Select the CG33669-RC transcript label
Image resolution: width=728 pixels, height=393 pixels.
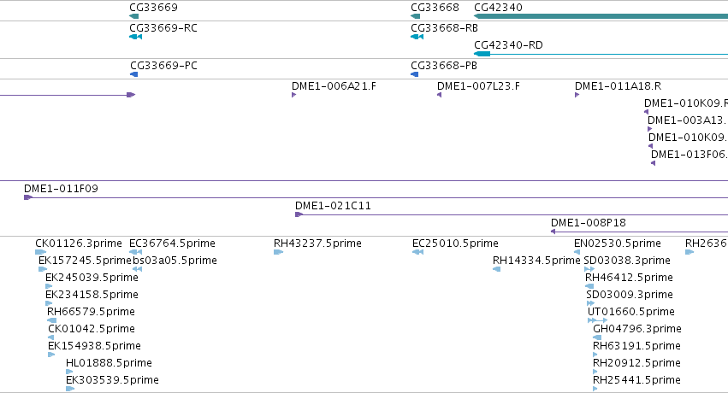[163, 28]
